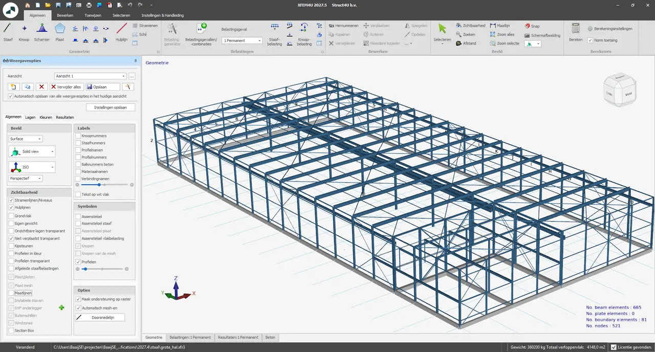Open the Resultaten: 1 Permanent bottom tab

click(x=238, y=337)
